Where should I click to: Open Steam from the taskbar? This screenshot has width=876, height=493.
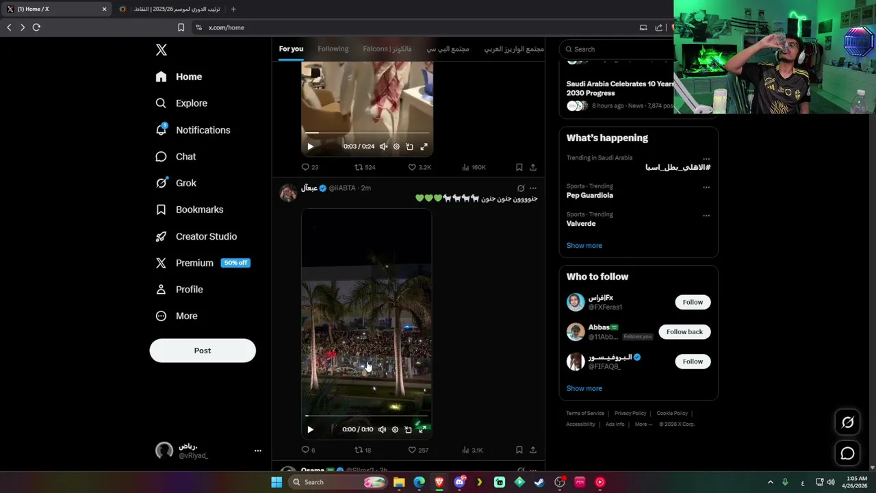pos(539,482)
